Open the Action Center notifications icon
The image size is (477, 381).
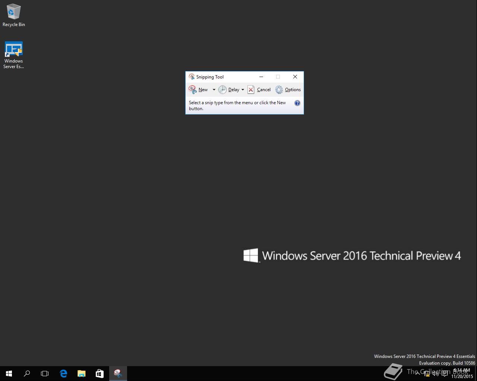tap(445, 374)
